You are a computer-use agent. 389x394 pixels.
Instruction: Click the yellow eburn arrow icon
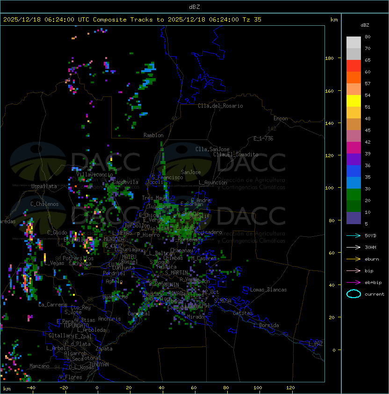point(353,259)
